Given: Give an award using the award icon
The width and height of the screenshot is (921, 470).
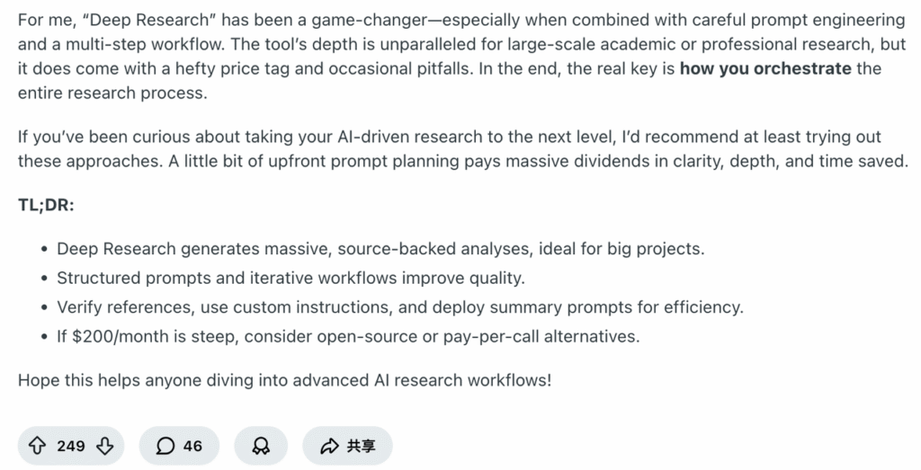Looking at the screenshot, I should click(x=262, y=446).
